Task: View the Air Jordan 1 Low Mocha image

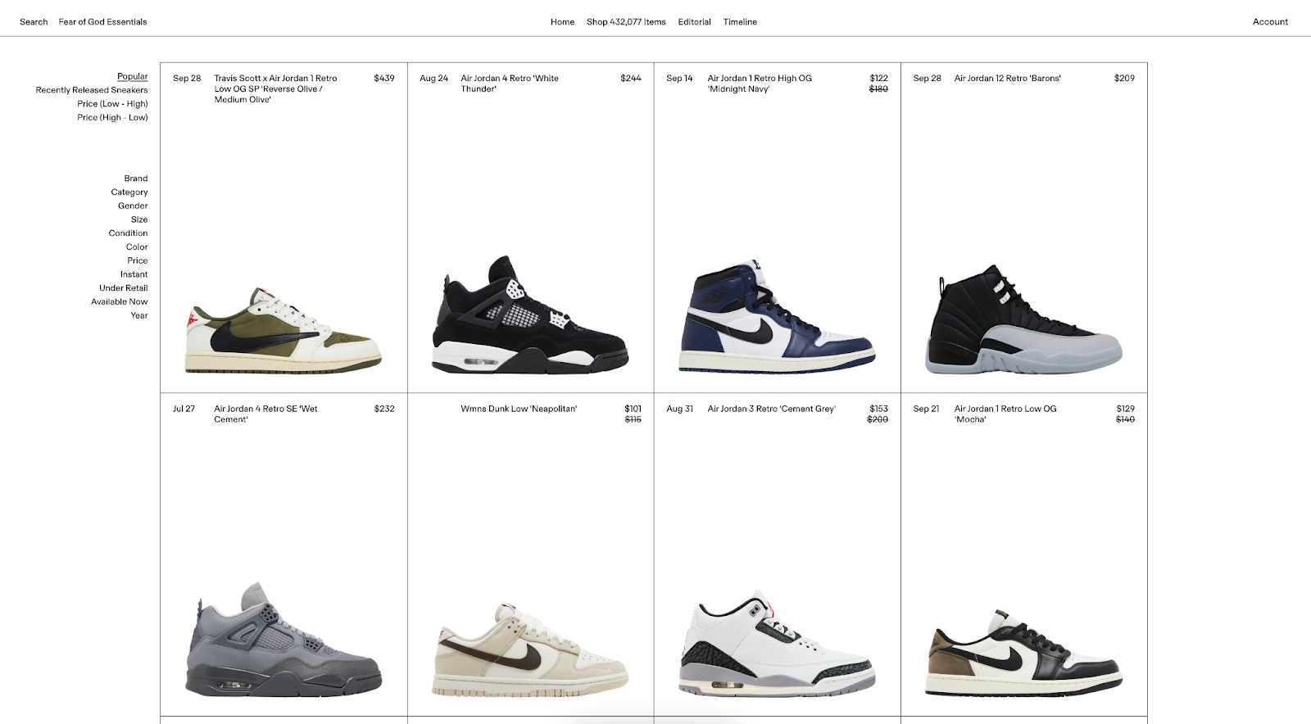Action: 1023,653
